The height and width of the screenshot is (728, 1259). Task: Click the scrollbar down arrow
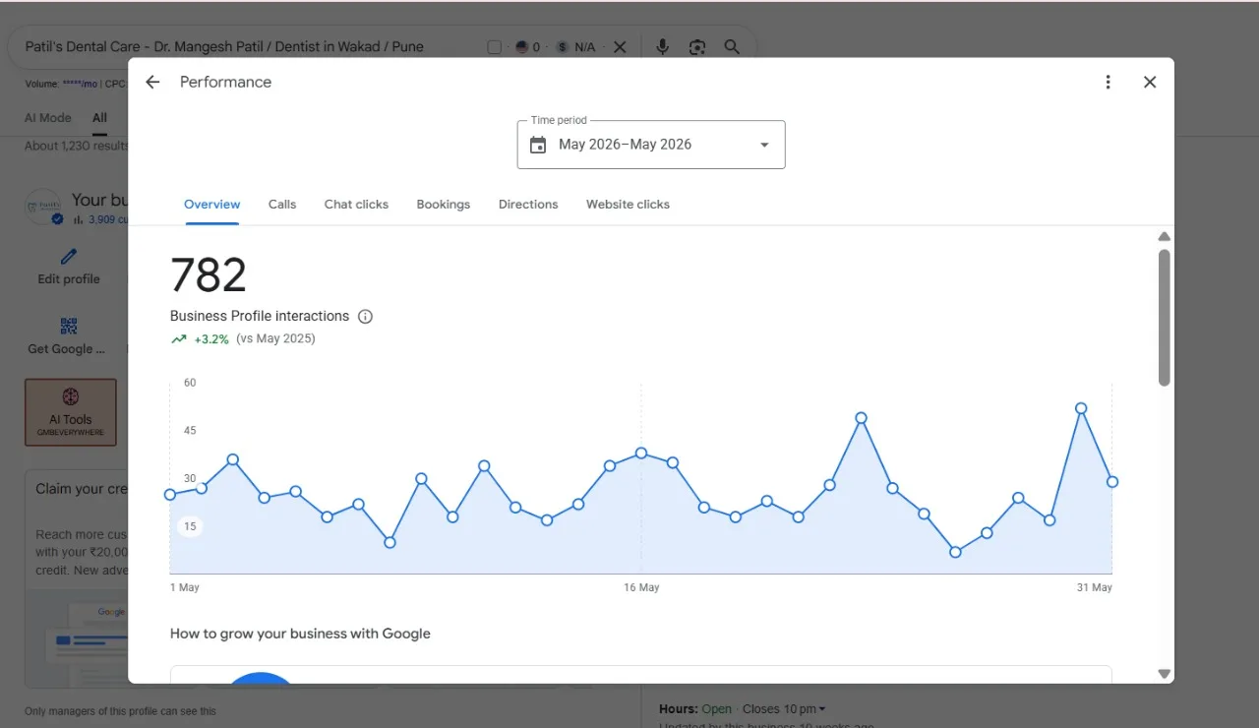[x=1165, y=674]
